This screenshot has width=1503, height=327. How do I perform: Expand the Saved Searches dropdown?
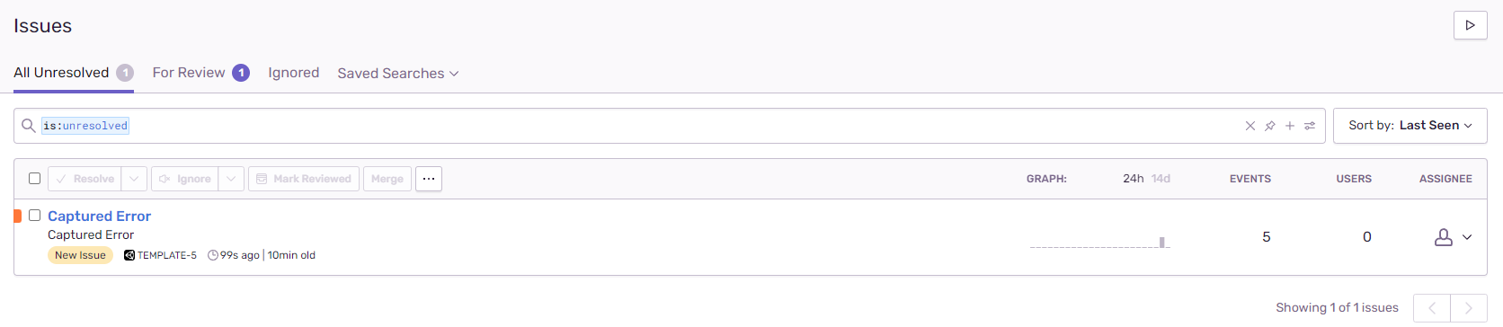[x=398, y=74]
